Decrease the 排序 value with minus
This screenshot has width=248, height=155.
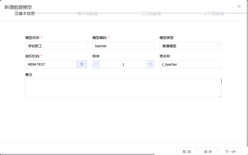[96, 64]
